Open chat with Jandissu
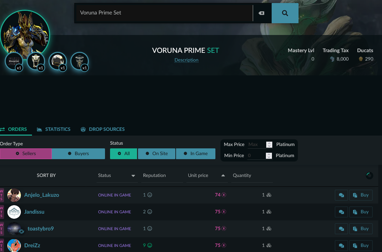This screenshot has width=382, height=252. pos(341,212)
